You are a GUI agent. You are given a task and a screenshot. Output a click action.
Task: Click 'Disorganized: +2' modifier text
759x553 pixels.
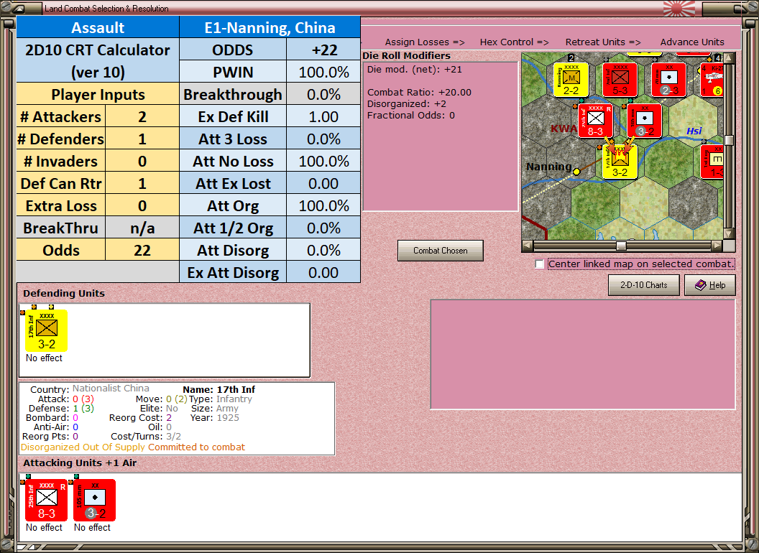pyautogui.click(x=407, y=103)
